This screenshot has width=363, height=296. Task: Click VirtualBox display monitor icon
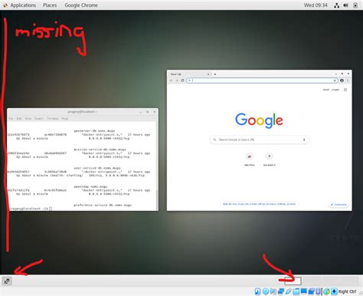[304, 291]
